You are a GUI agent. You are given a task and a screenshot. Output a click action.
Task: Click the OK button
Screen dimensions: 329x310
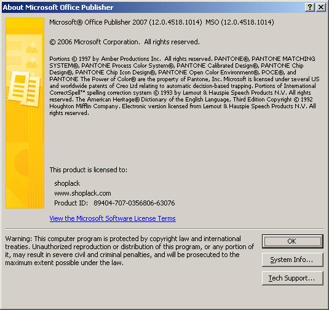click(293, 241)
